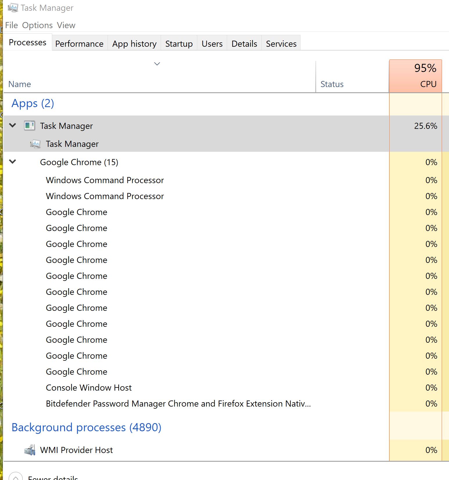Switch to the Performance tab
Viewport: 449px width, 480px height.
pyautogui.click(x=79, y=44)
